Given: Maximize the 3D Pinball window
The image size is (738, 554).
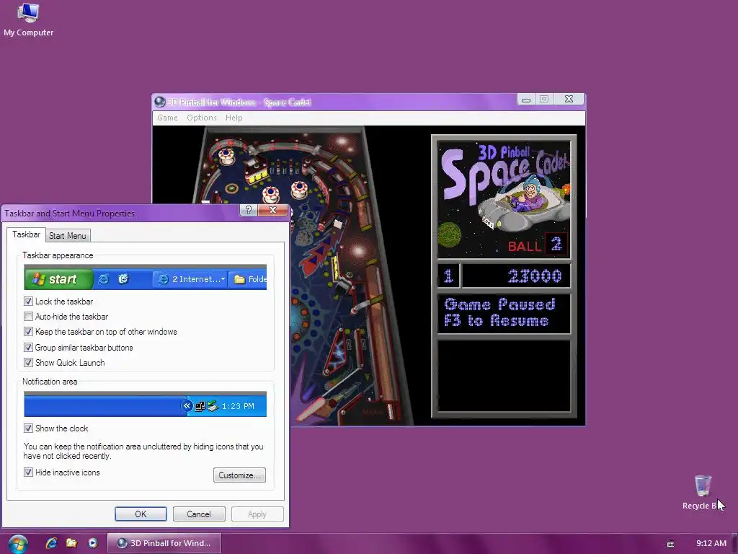Looking at the screenshot, I should pos(544,99).
